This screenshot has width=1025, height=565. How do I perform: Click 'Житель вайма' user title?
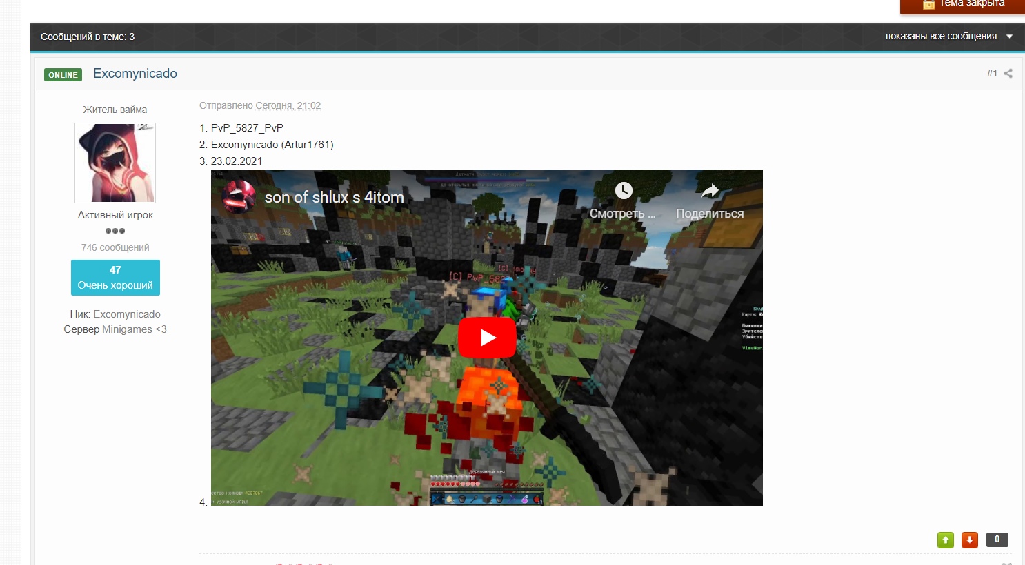click(115, 110)
